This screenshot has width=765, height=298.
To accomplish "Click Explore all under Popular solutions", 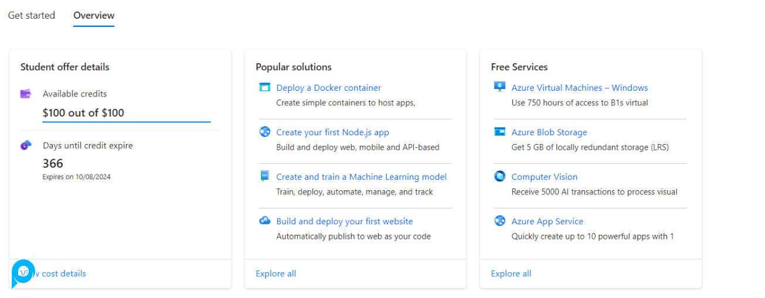I will [x=276, y=273].
